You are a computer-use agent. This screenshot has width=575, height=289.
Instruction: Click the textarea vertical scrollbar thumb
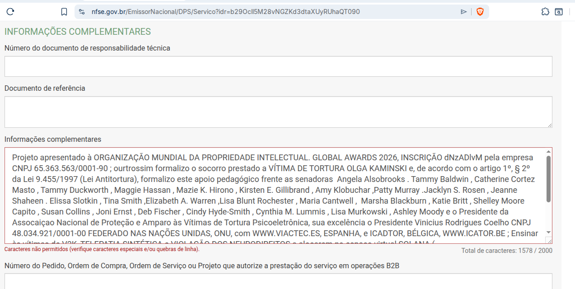point(548,179)
